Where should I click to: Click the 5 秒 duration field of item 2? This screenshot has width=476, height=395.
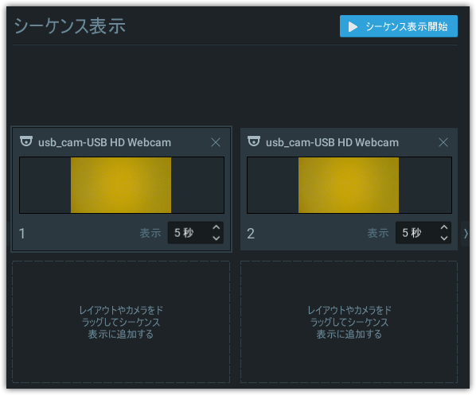tap(423, 233)
